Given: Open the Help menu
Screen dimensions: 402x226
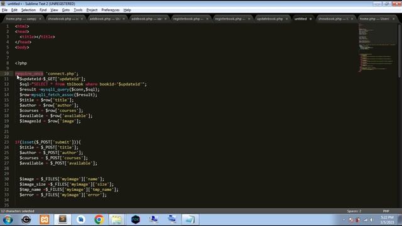Looking at the screenshot, I should tap(127, 10).
